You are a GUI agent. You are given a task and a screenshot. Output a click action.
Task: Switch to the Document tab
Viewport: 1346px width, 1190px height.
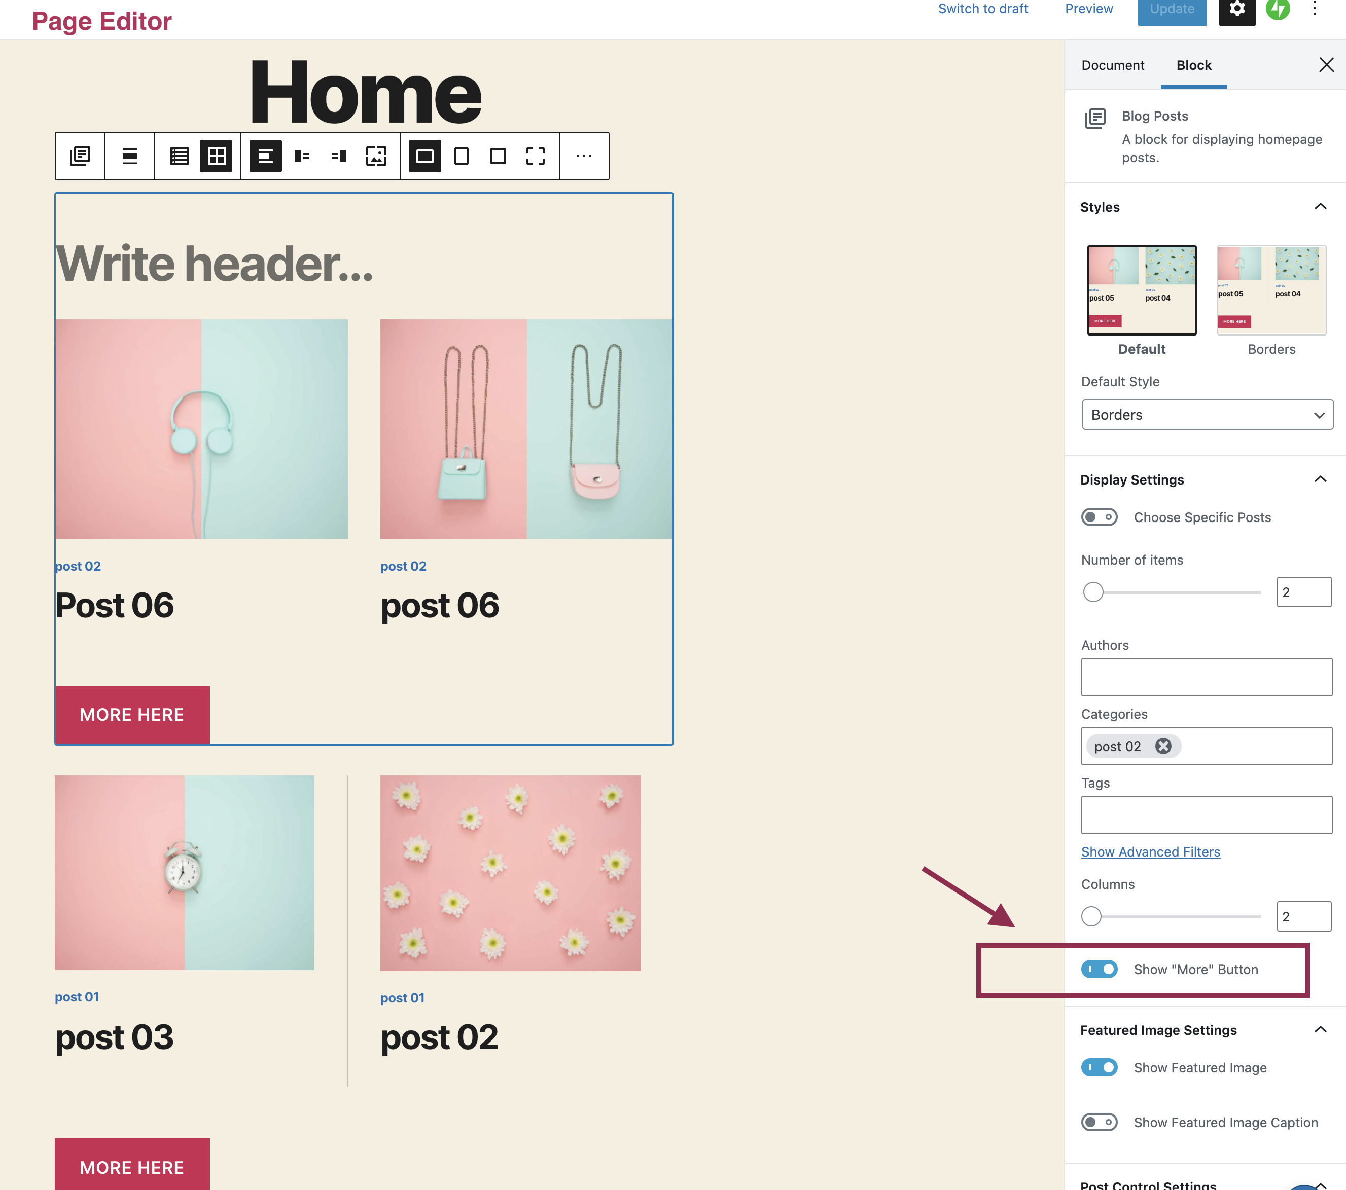1112,65
